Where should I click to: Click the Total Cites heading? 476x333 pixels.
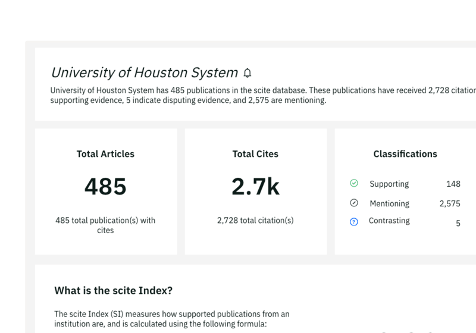click(x=255, y=154)
